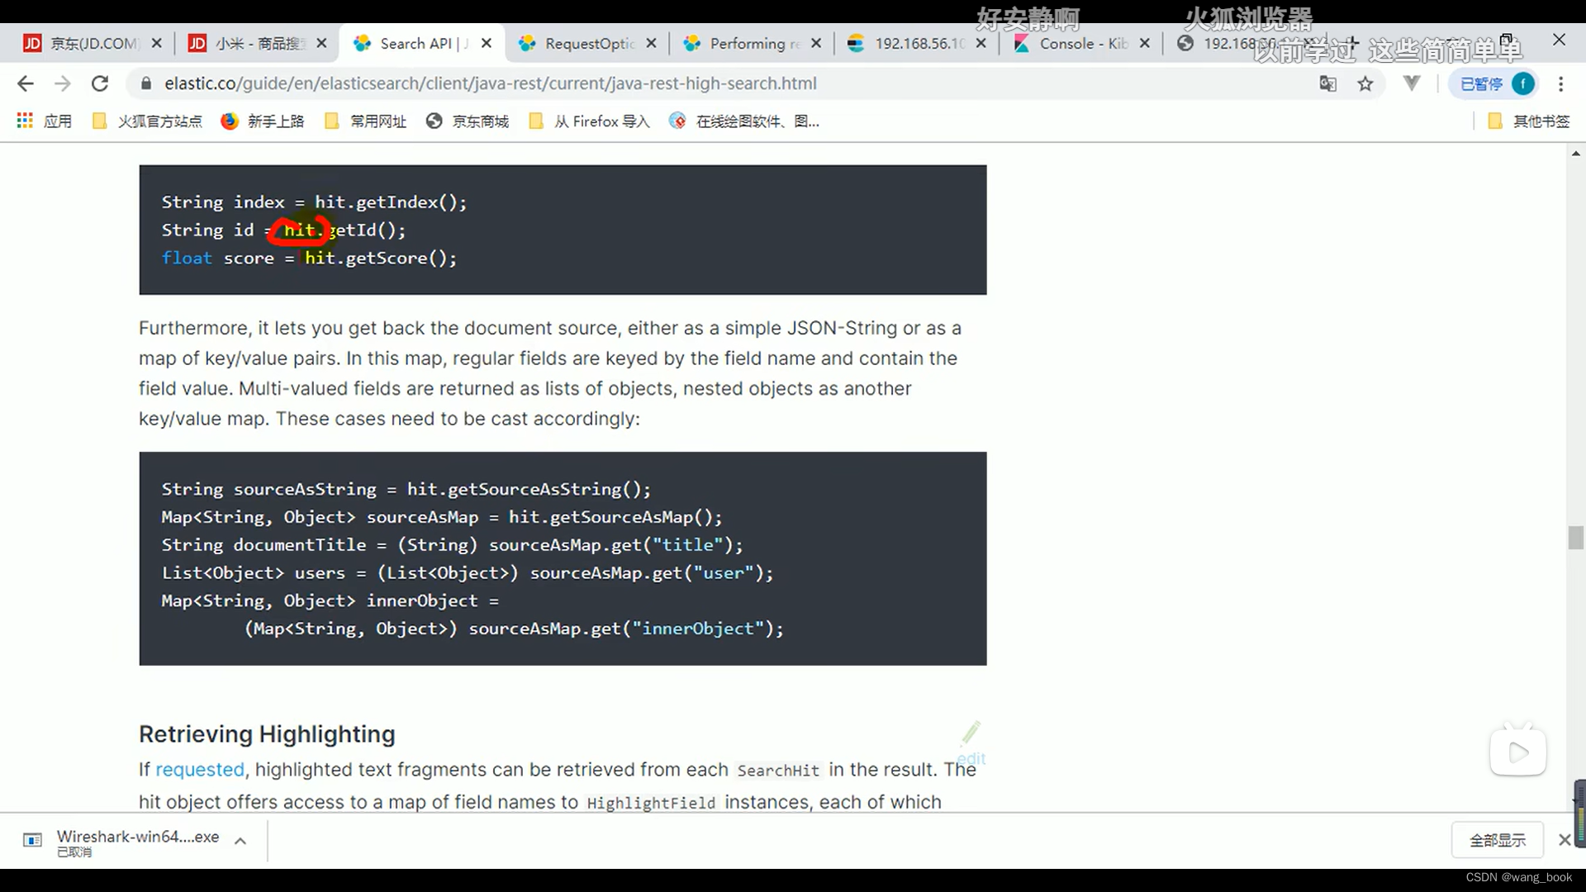Close the 京东(JD.COM) tab

(x=157, y=44)
